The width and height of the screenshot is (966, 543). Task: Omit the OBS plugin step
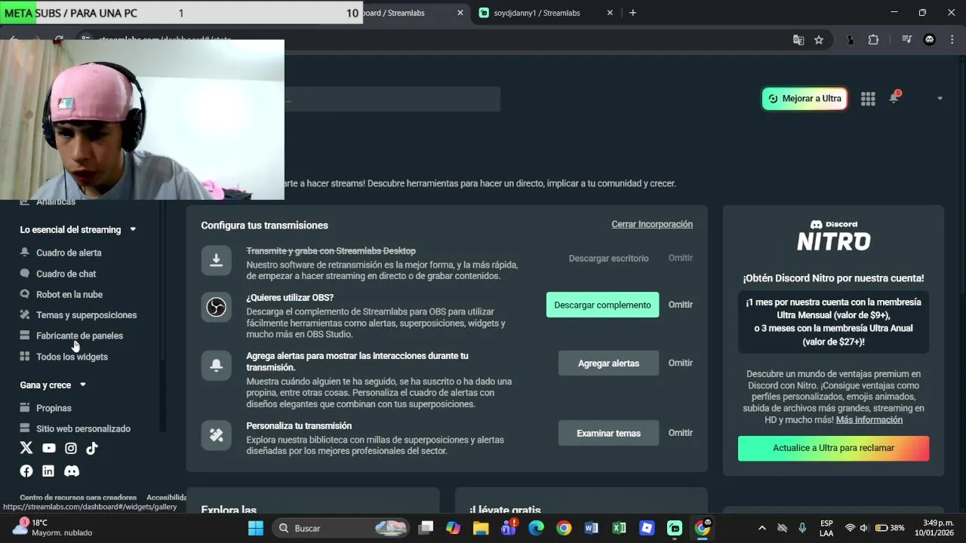(680, 305)
